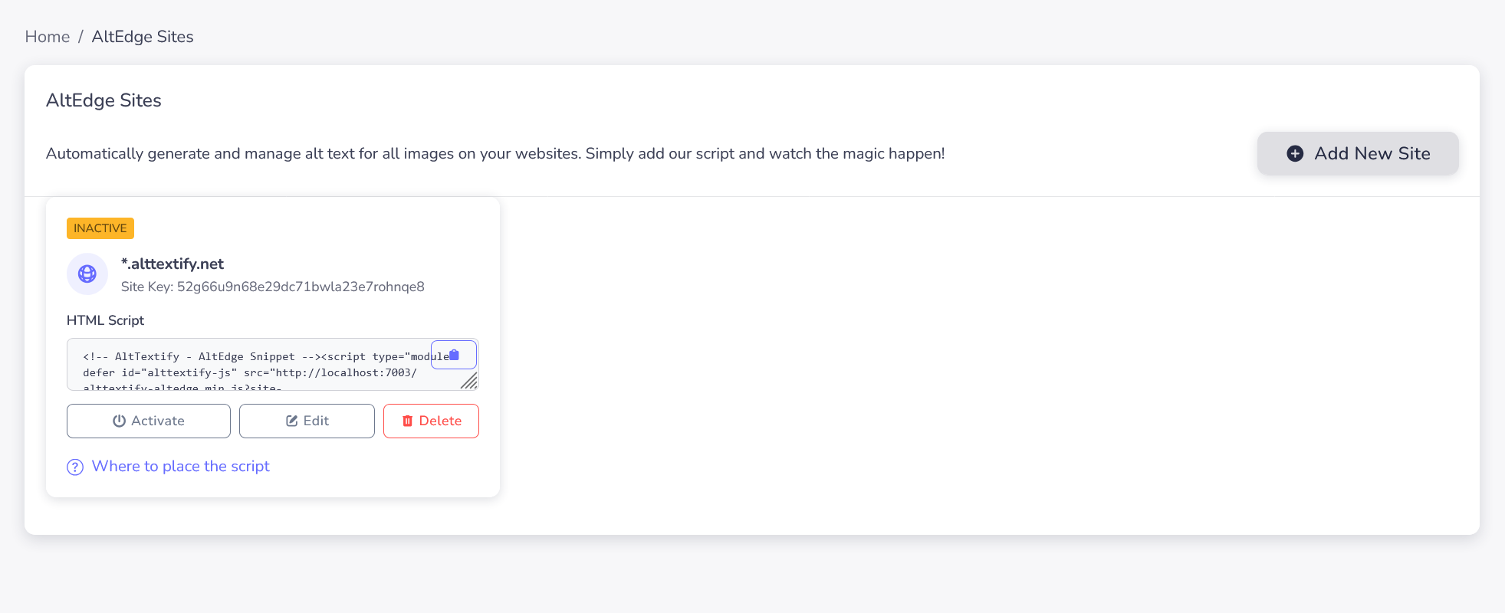Click the pencil icon in the Edit button
Image resolution: width=1505 pixels, height=613 pixels.
pos(291,420)
